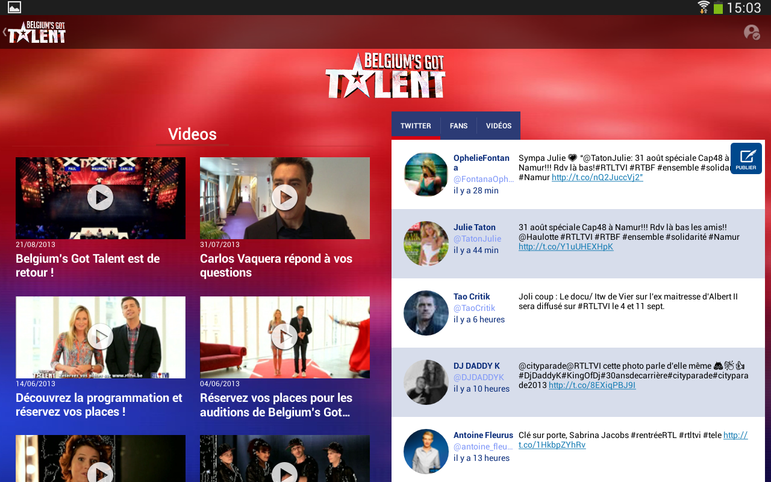Play the 'Réservez vos places pour les auditions' video
Viewport: 771px width, 482px height.
point(284,337)
